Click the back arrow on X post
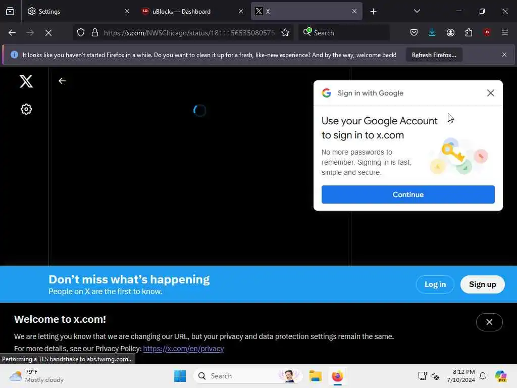This screenshot has height=388, width=517. [62, 81]
